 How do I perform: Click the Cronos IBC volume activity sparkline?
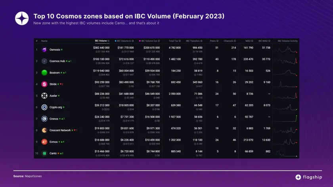click(x=285, y=118)
